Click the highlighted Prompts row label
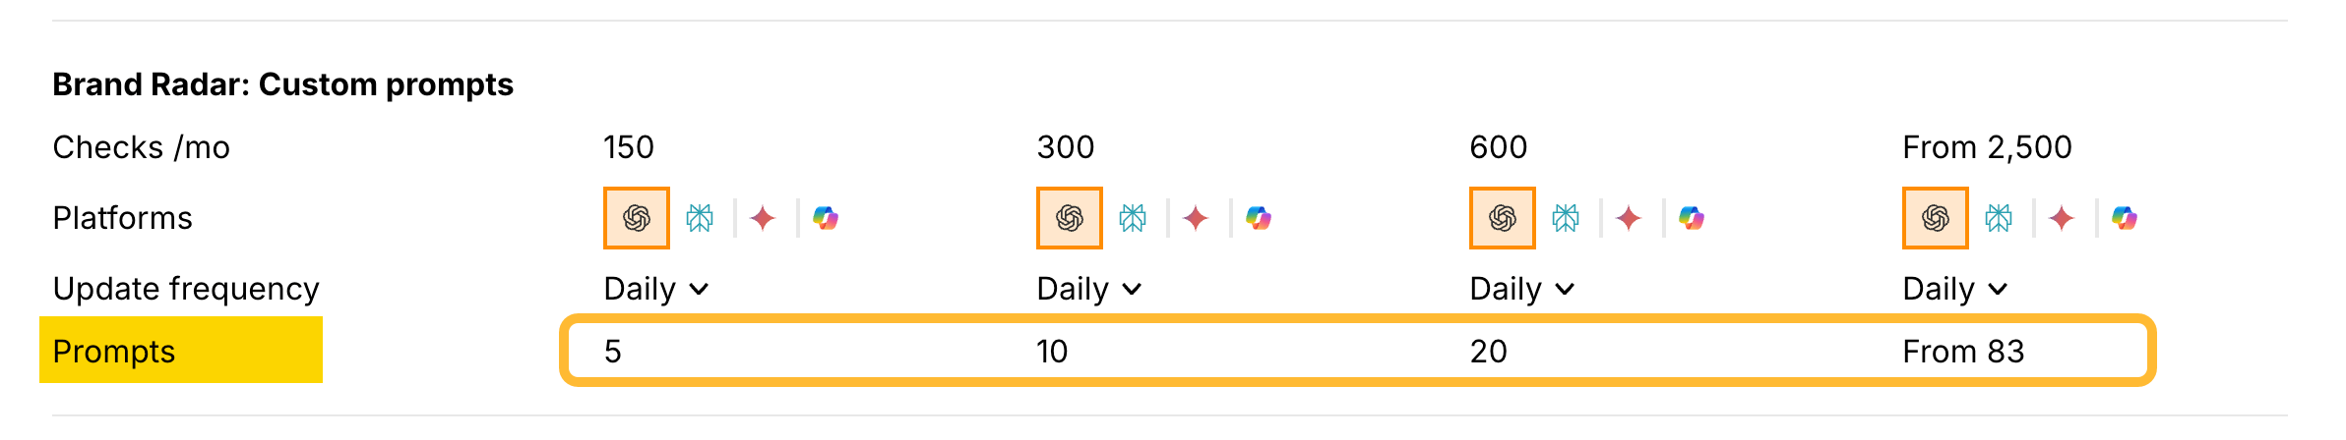Screen dimensions: 2346x440 [114, 352]
